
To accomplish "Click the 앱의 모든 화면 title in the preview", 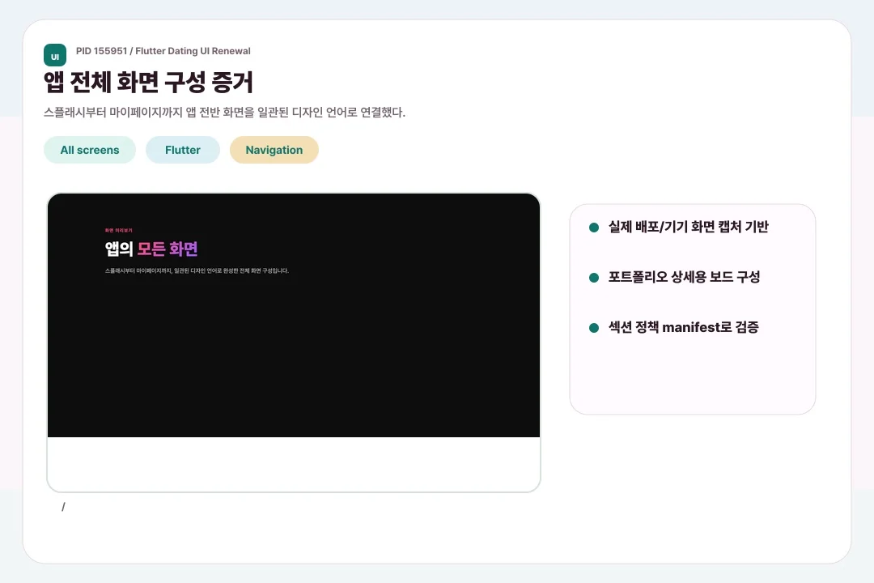I will (x=151, y=249).
